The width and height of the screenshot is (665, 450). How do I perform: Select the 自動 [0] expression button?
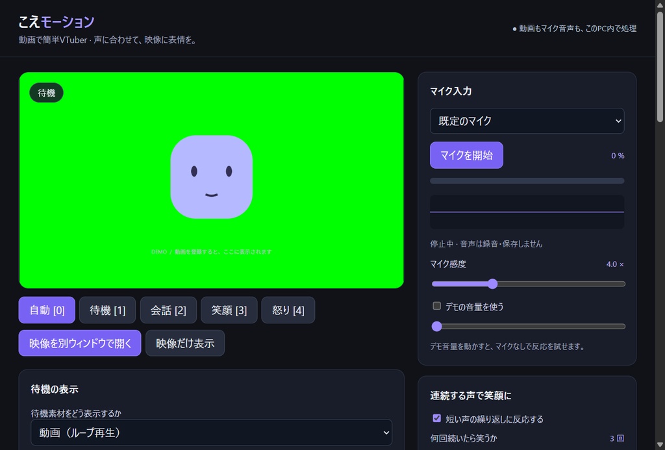tap(47, 310)
